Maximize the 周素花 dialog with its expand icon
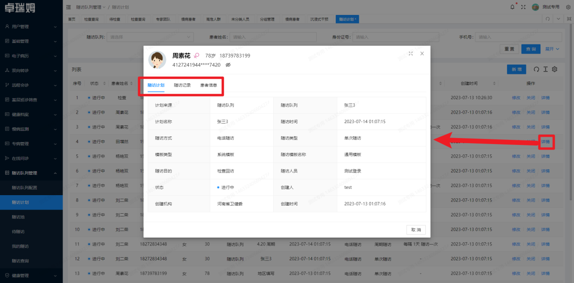 coord(411,53)
